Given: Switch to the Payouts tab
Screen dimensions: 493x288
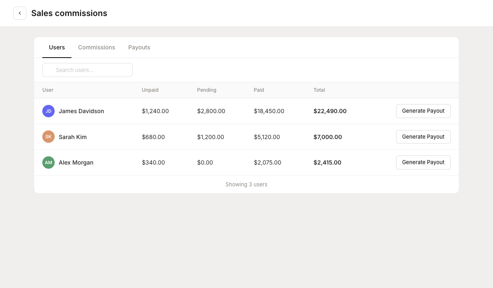Looking at the screenshot, I should point(139,47).
